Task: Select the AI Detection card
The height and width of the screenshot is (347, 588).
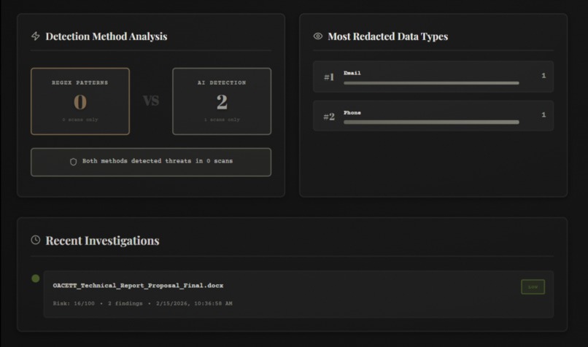Action: 222,101
